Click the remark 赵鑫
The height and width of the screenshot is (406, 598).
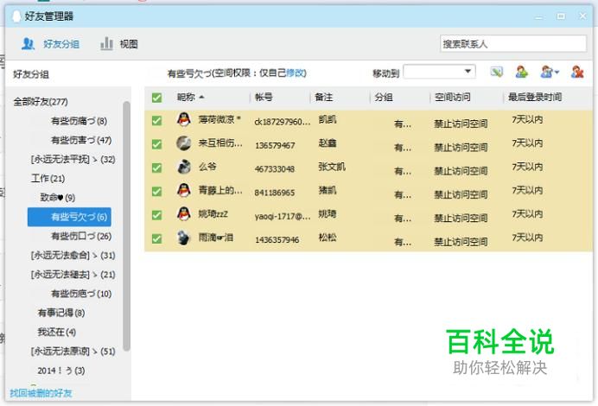(x=328, y=143)
